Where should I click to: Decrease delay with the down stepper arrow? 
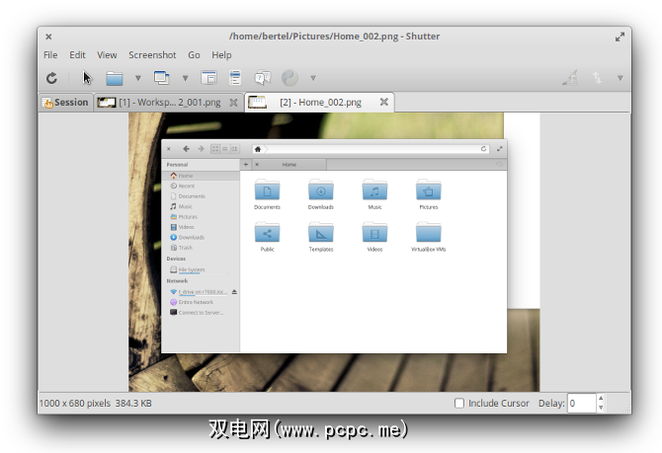click(x=601, y=408)
